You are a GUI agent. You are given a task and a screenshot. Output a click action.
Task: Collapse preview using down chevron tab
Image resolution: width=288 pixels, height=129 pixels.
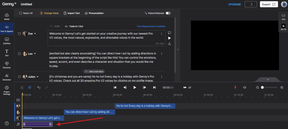point(268,80)
